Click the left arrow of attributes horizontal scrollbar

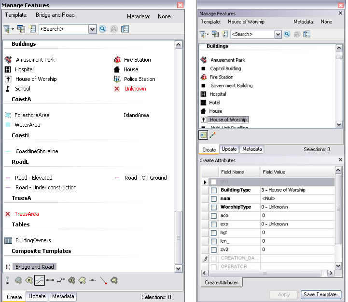point(205,273)
